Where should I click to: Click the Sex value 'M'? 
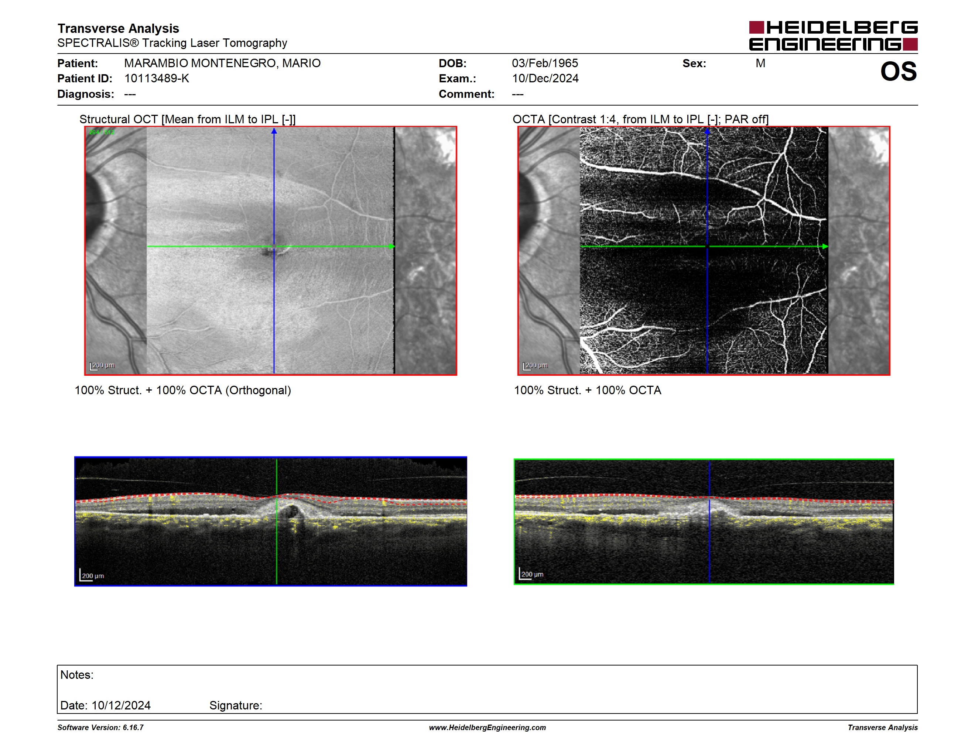(760, 63)
